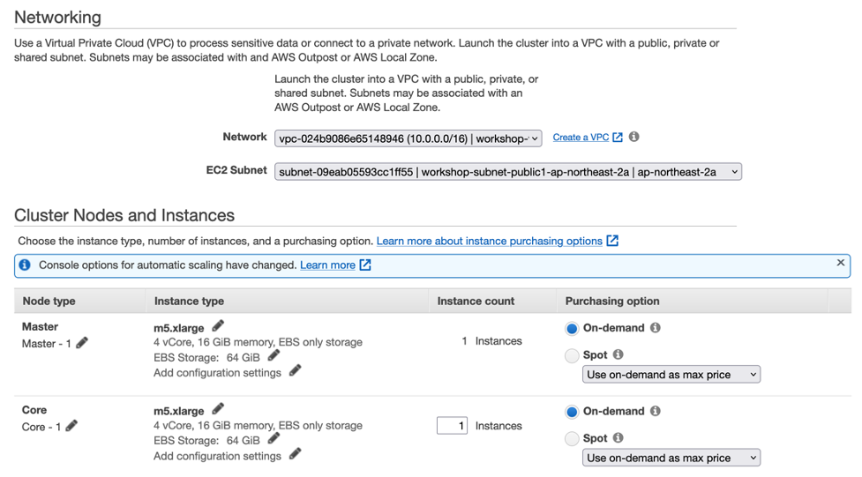Select Spot purchasing for Core node
The height and width of the screenshot is (477, 862).
coord(572,438)
